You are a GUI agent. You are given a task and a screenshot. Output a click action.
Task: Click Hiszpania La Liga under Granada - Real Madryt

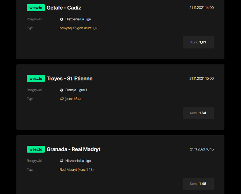(78, 161)
